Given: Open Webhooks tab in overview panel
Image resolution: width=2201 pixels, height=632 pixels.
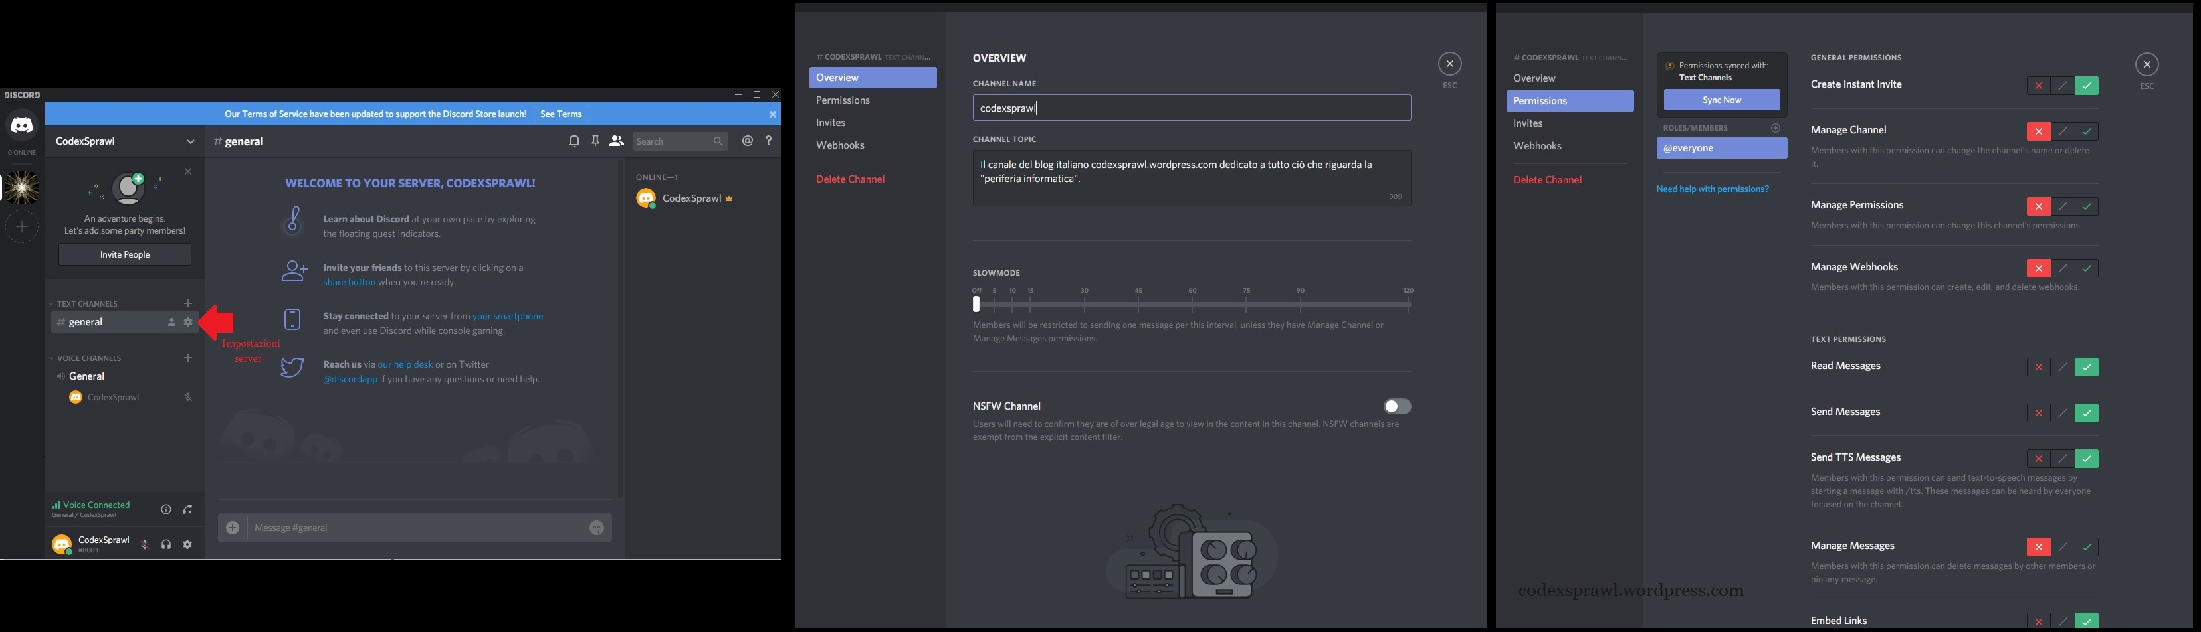Looking at the screenshot, I should 873,145.
